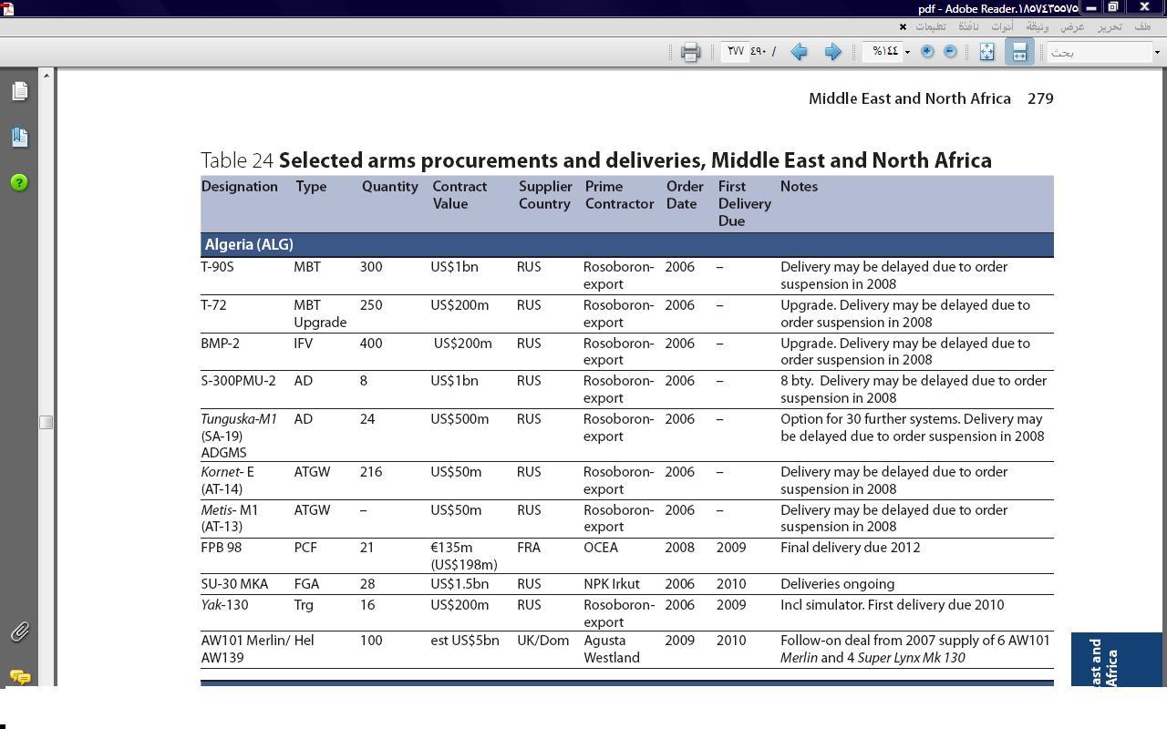This screenshot has width=1167, height=729.
Task: Select the fit full page view icon
Action: click(x=986, y=52)
